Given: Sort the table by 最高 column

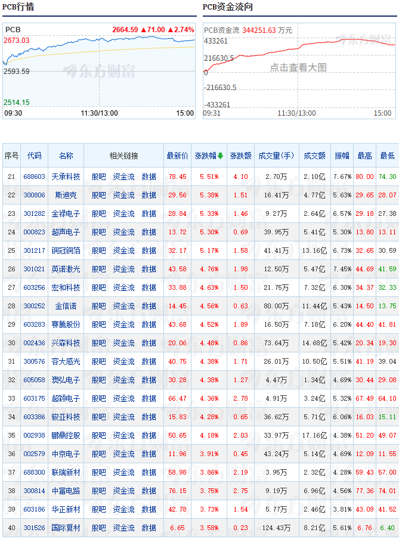Looking at the screenshot, I should 364,156.
